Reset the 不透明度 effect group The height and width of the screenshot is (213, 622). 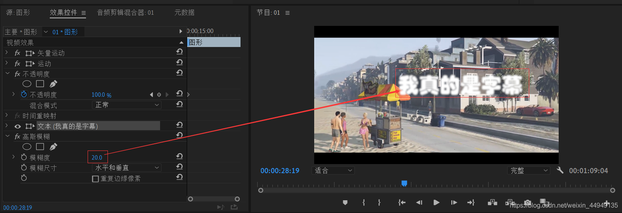coord(180,73)
